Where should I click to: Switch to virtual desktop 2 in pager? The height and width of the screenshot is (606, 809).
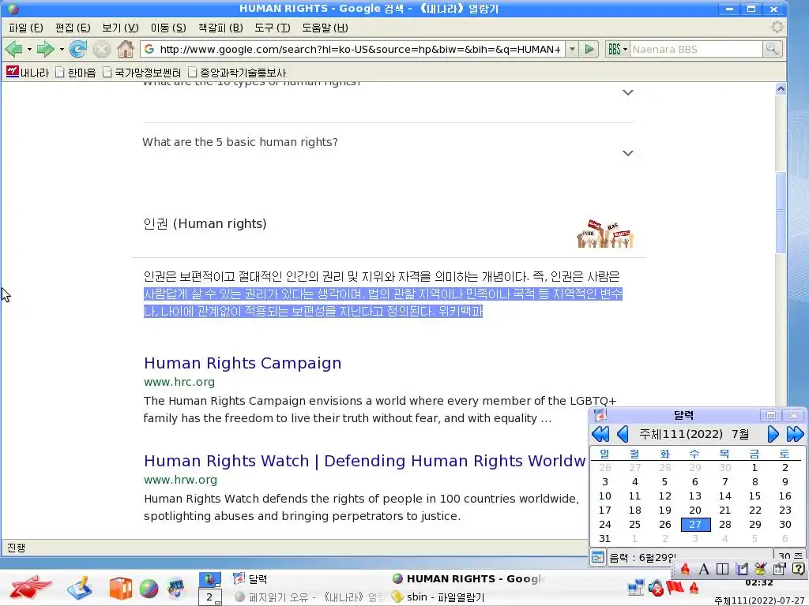(x=210, y=597)
